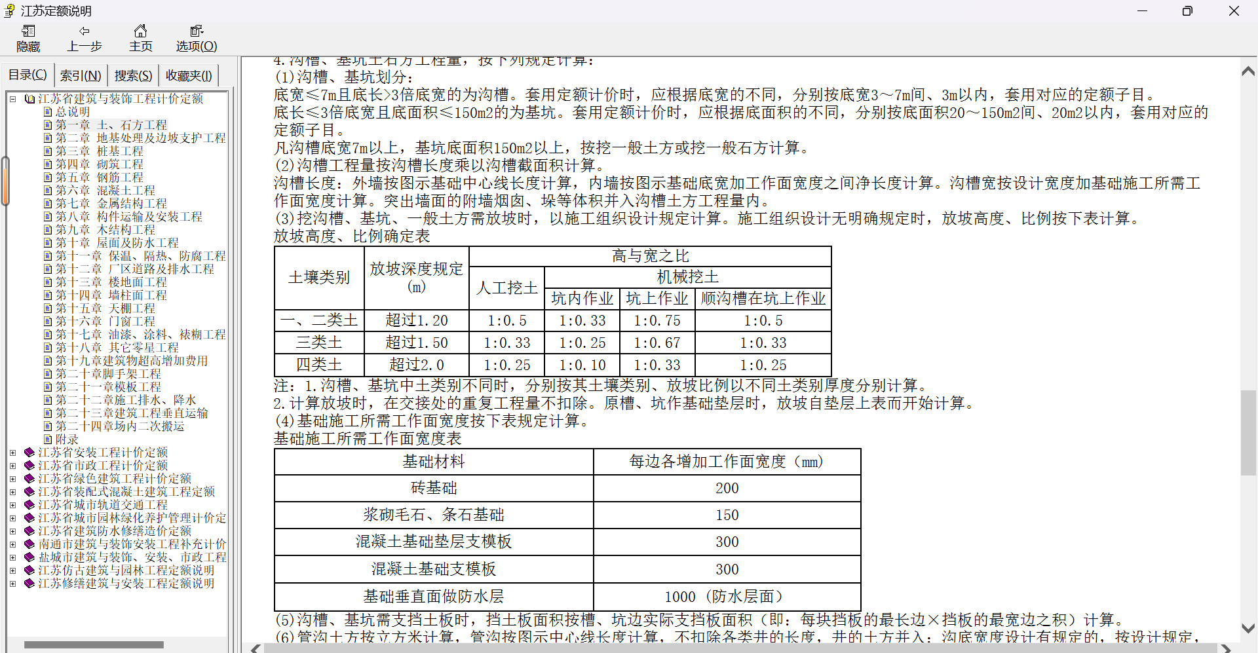This screenshot has height=653, width=1258.
Task: Click page icon beside 第九章 木结构工程
Action: pos(48,230)
